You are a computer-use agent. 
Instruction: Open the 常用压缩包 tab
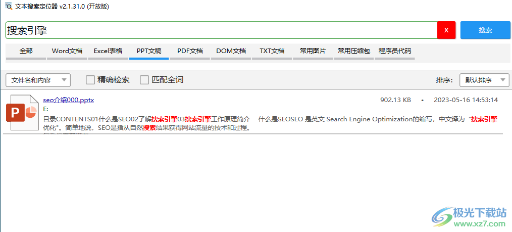click(x=354, y=53)
